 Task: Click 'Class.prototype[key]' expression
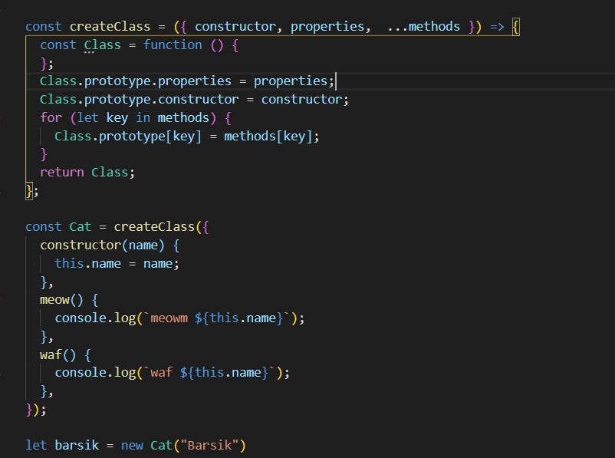click(128, 137)
